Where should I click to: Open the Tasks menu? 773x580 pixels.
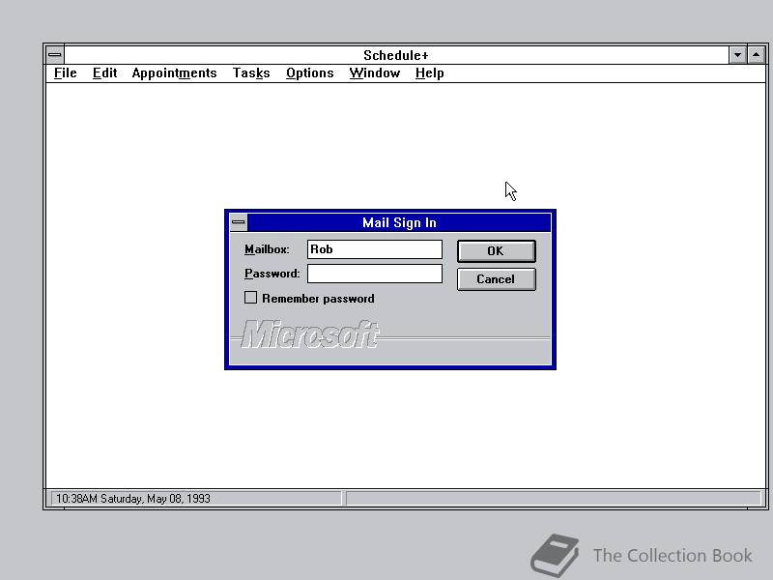[251, 73]
